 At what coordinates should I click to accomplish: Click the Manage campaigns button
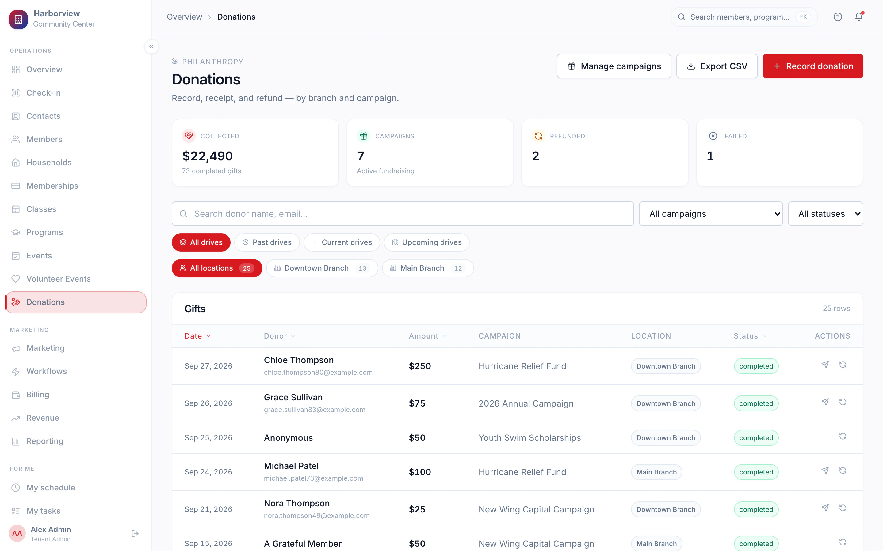614,66
